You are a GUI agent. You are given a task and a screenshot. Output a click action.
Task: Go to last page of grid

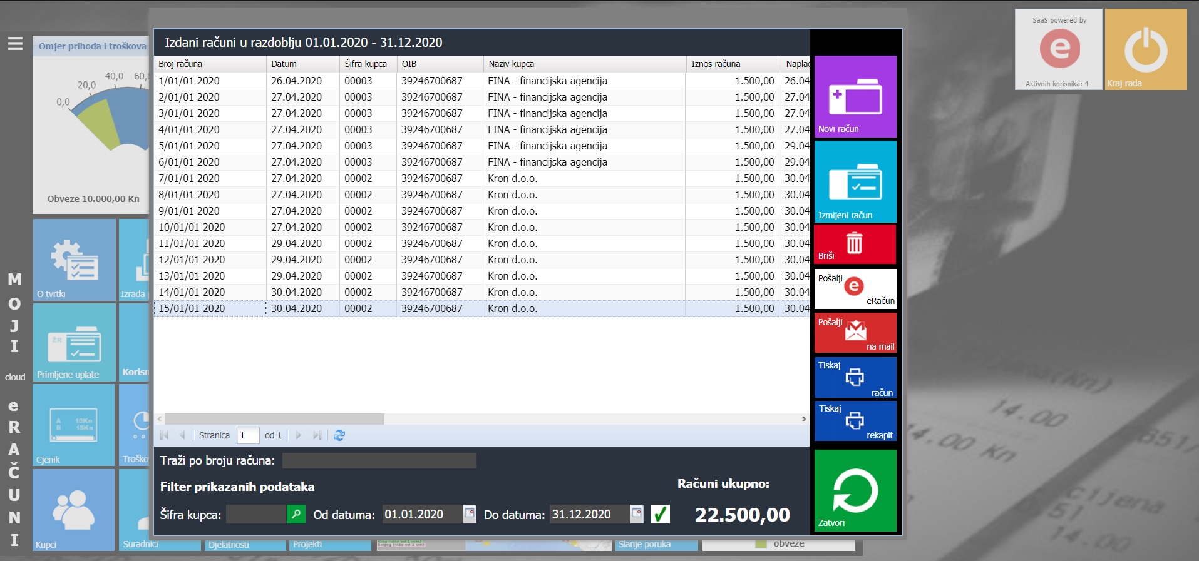(317, 435)
